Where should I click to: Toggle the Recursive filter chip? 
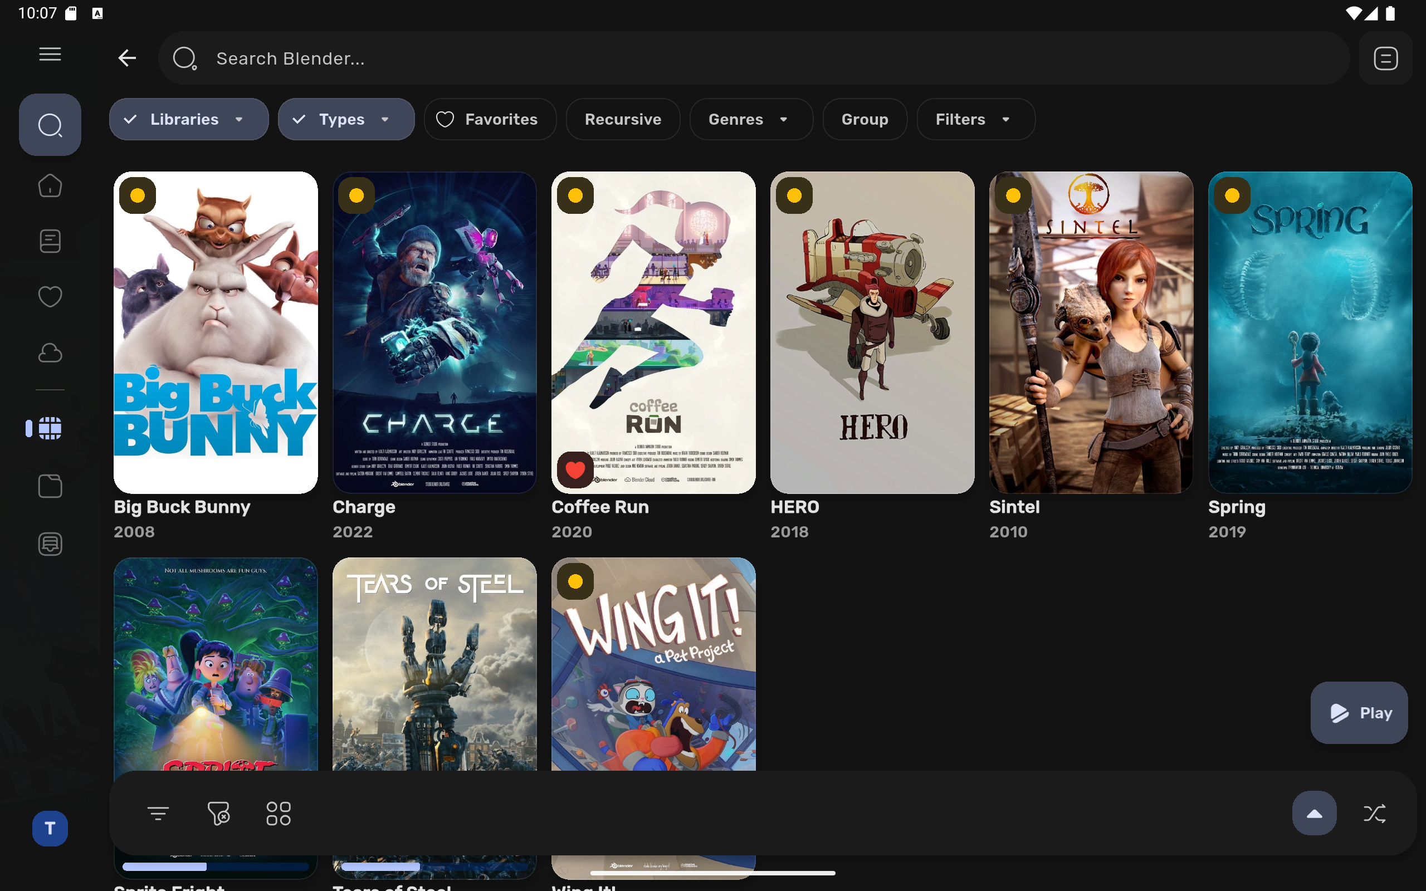(x=623, y=119)
